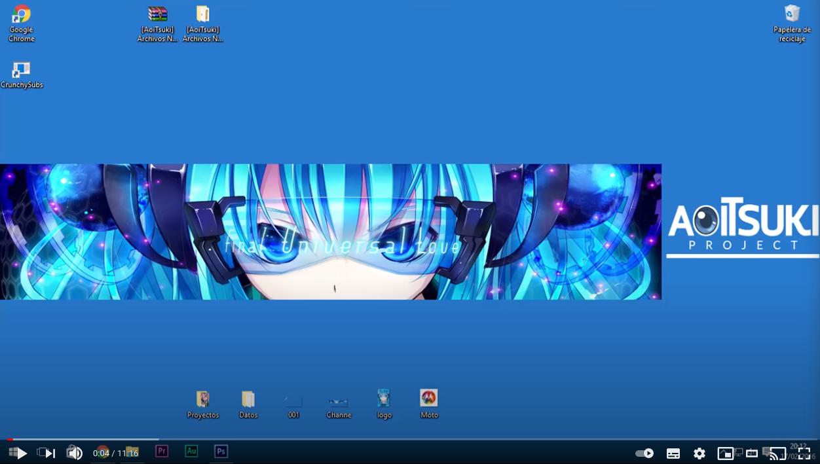820x464 pixels.
Task: Enable miniplayer mode
Action: pos(726,454)
